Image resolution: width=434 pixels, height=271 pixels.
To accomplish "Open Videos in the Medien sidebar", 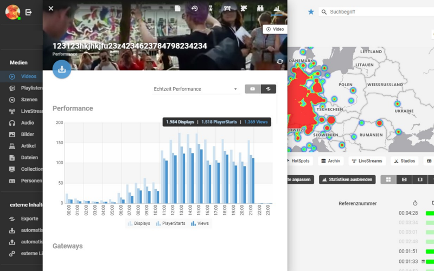I will pos(21,76).
